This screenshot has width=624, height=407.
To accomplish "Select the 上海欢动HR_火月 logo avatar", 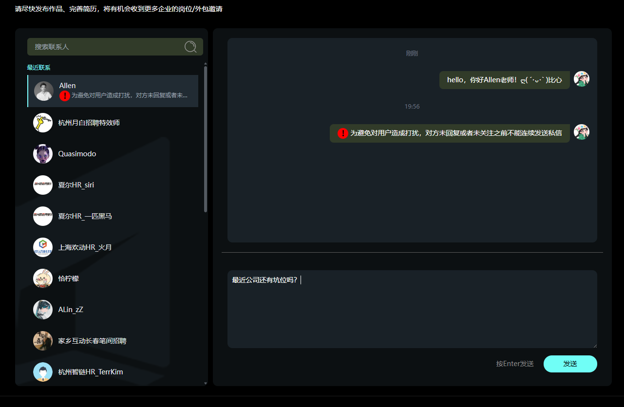I will 43,247.
